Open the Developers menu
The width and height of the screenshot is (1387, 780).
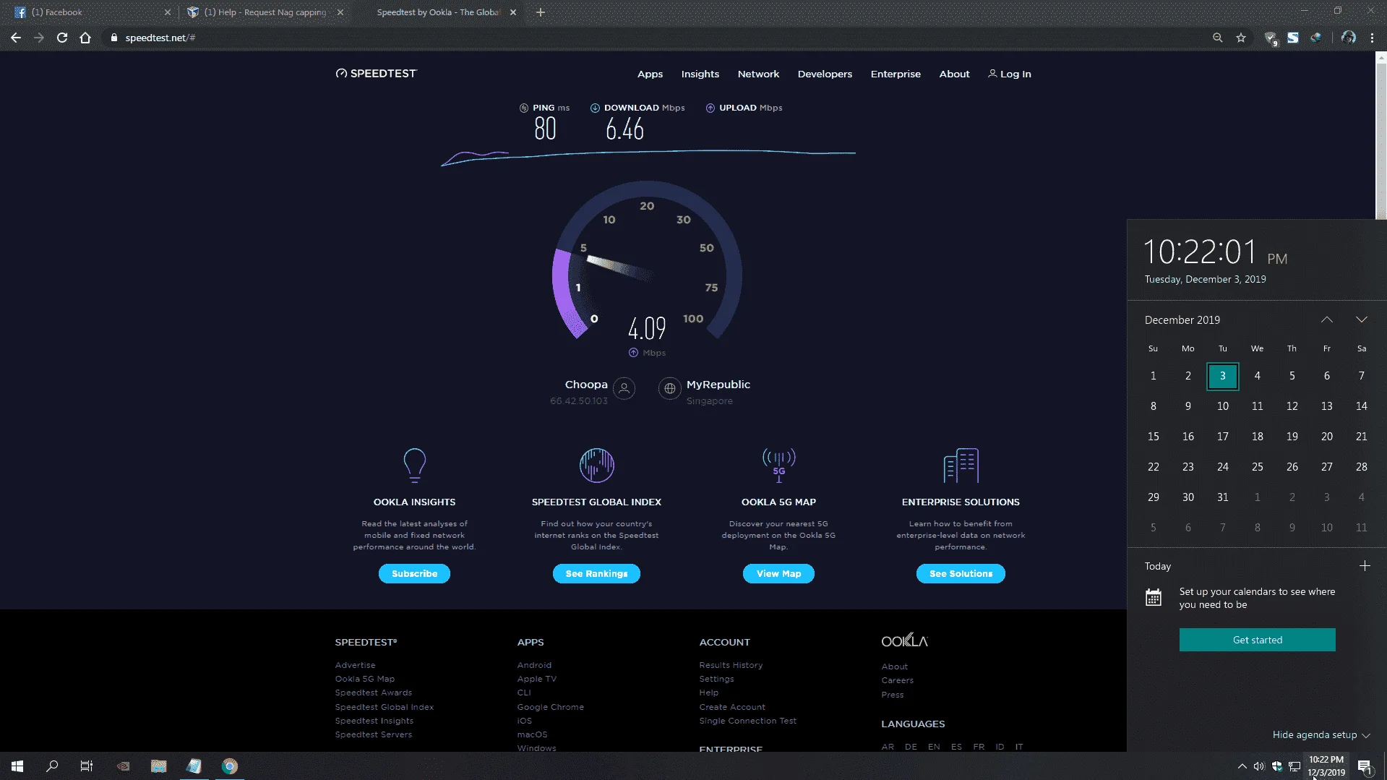[825, 74]
